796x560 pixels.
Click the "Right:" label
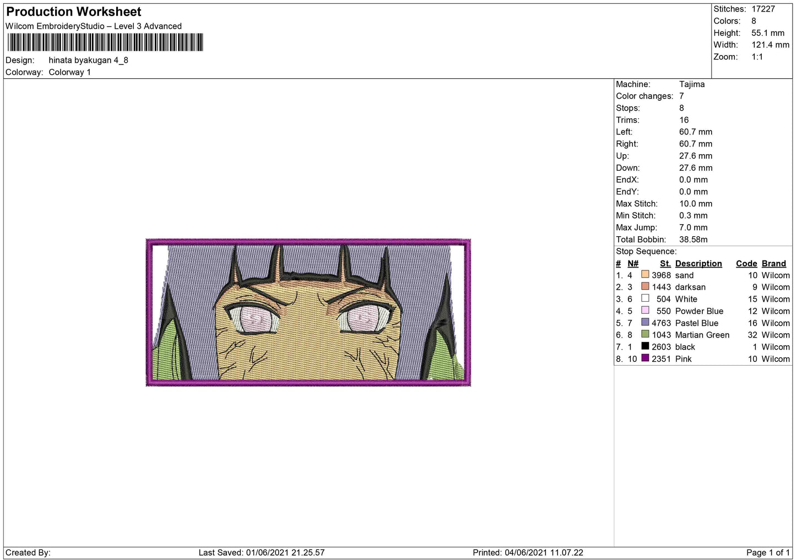(627, 144)
